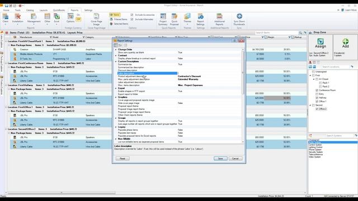Select the Selected Items option
The height and width of the screenshot is (201, 358).
click(119, 23)
